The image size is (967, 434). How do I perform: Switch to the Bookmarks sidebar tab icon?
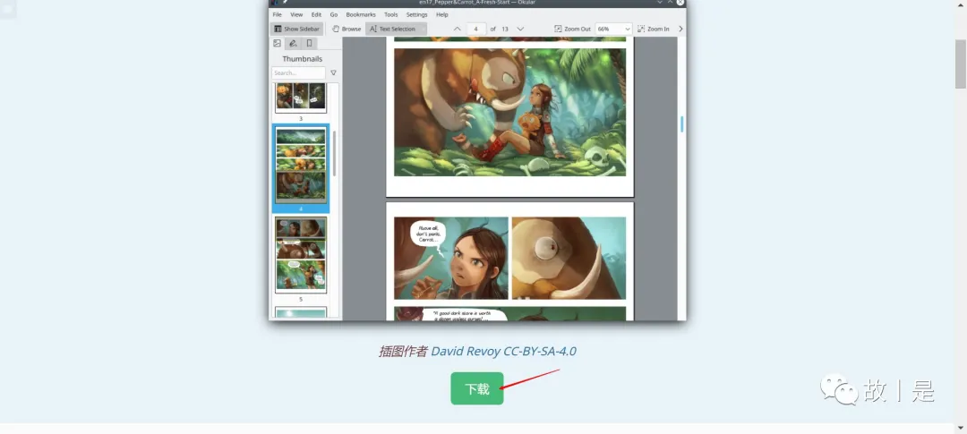pos(309,43)
